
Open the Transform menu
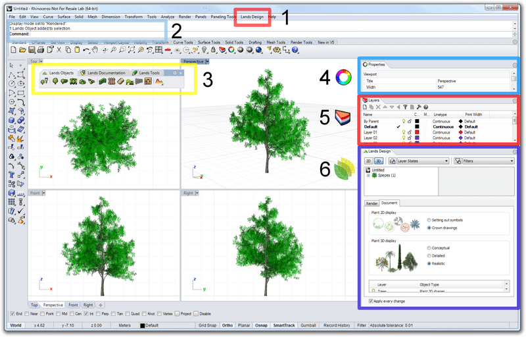tap(133, 16)
